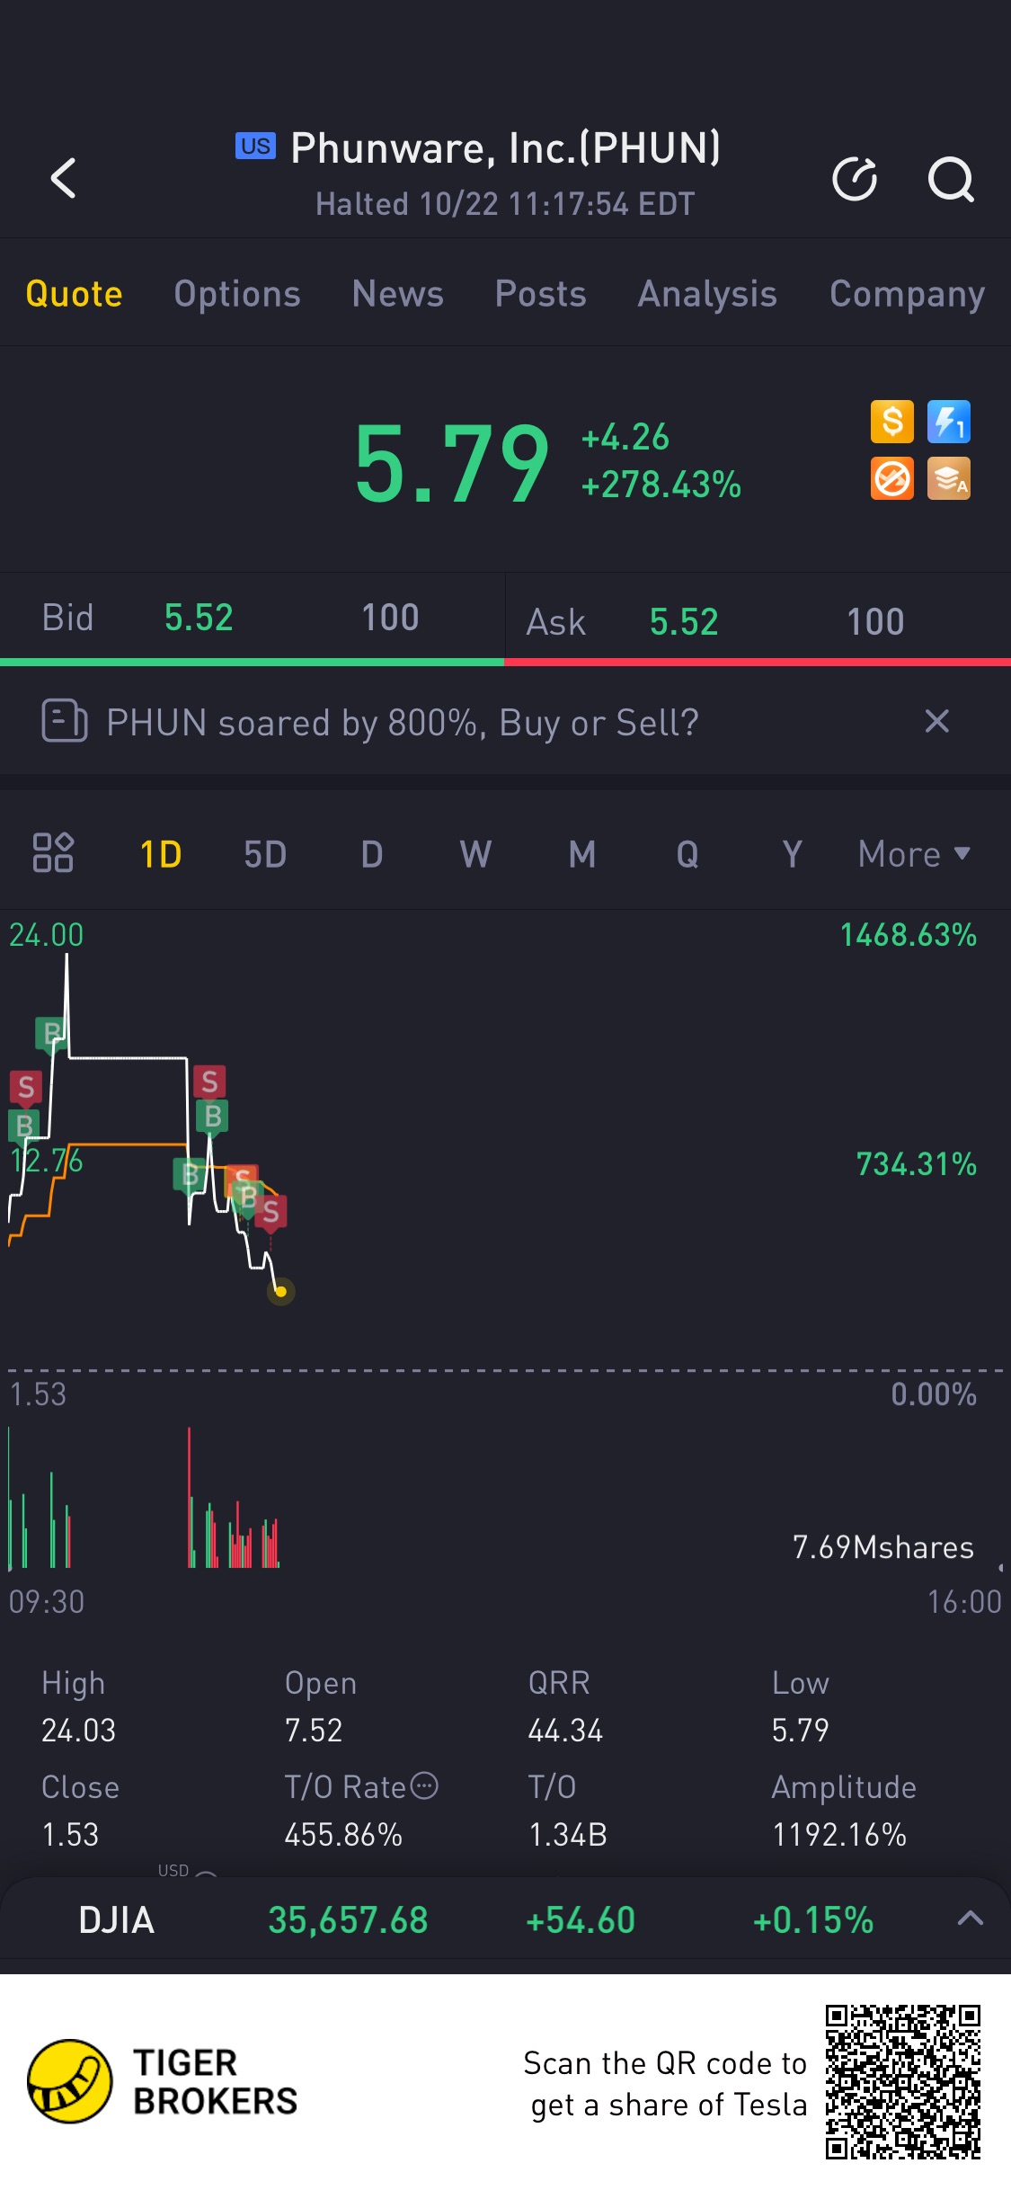Select the Q quarterly chart period
Image resolution: width=1011 pixels, height=2190 pixels.
[x=687, y=854]
